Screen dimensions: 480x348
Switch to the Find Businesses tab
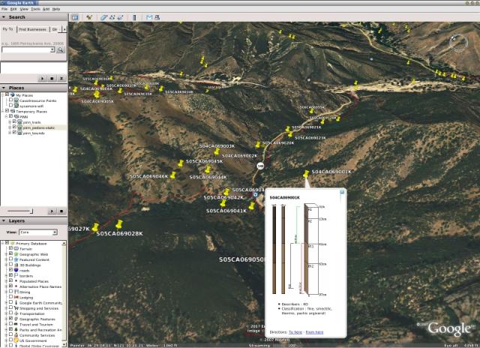point(33,29)
